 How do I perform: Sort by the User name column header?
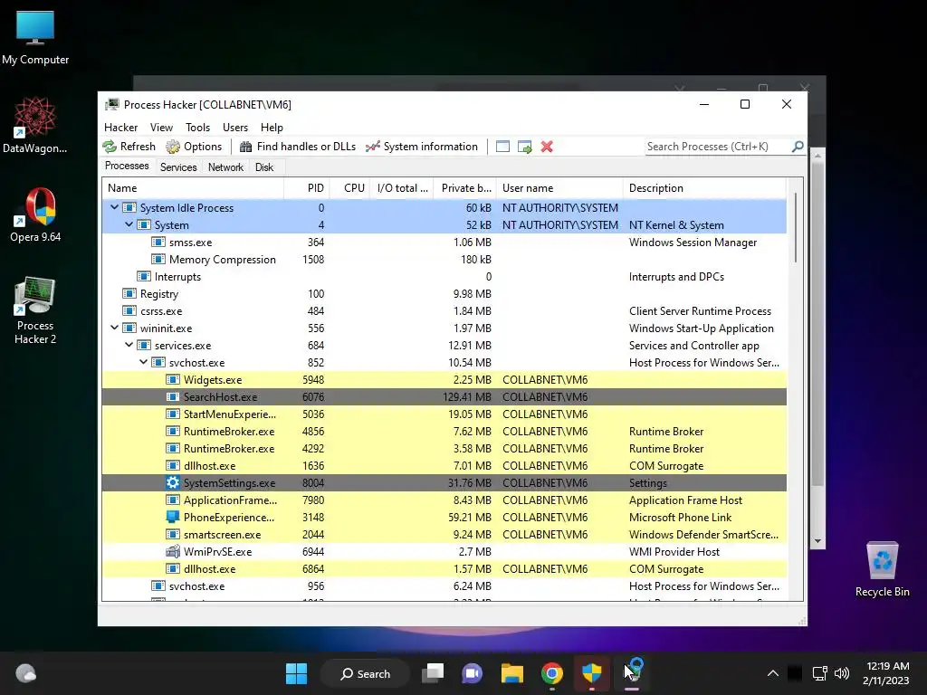(559, 188)
